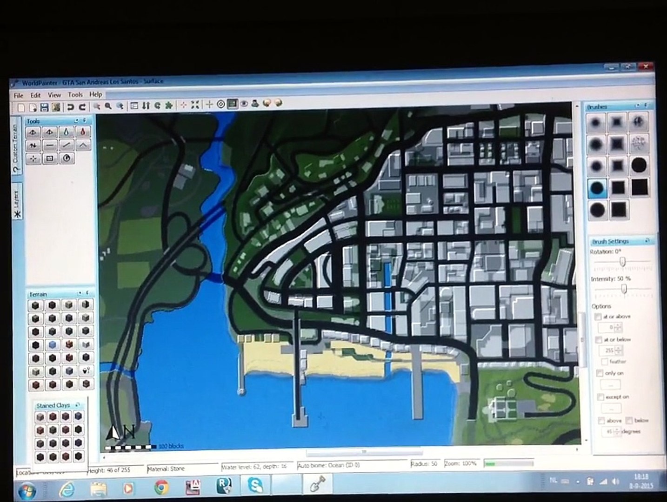Screen dimensions: 667x502
Task: Toggle the highlighted overlay image icon
Action: click(232, 104)
